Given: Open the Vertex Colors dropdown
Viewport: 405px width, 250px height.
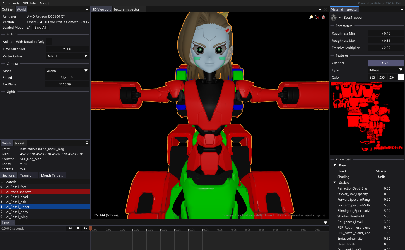Looking at the screenshot, I should [67, 56].
